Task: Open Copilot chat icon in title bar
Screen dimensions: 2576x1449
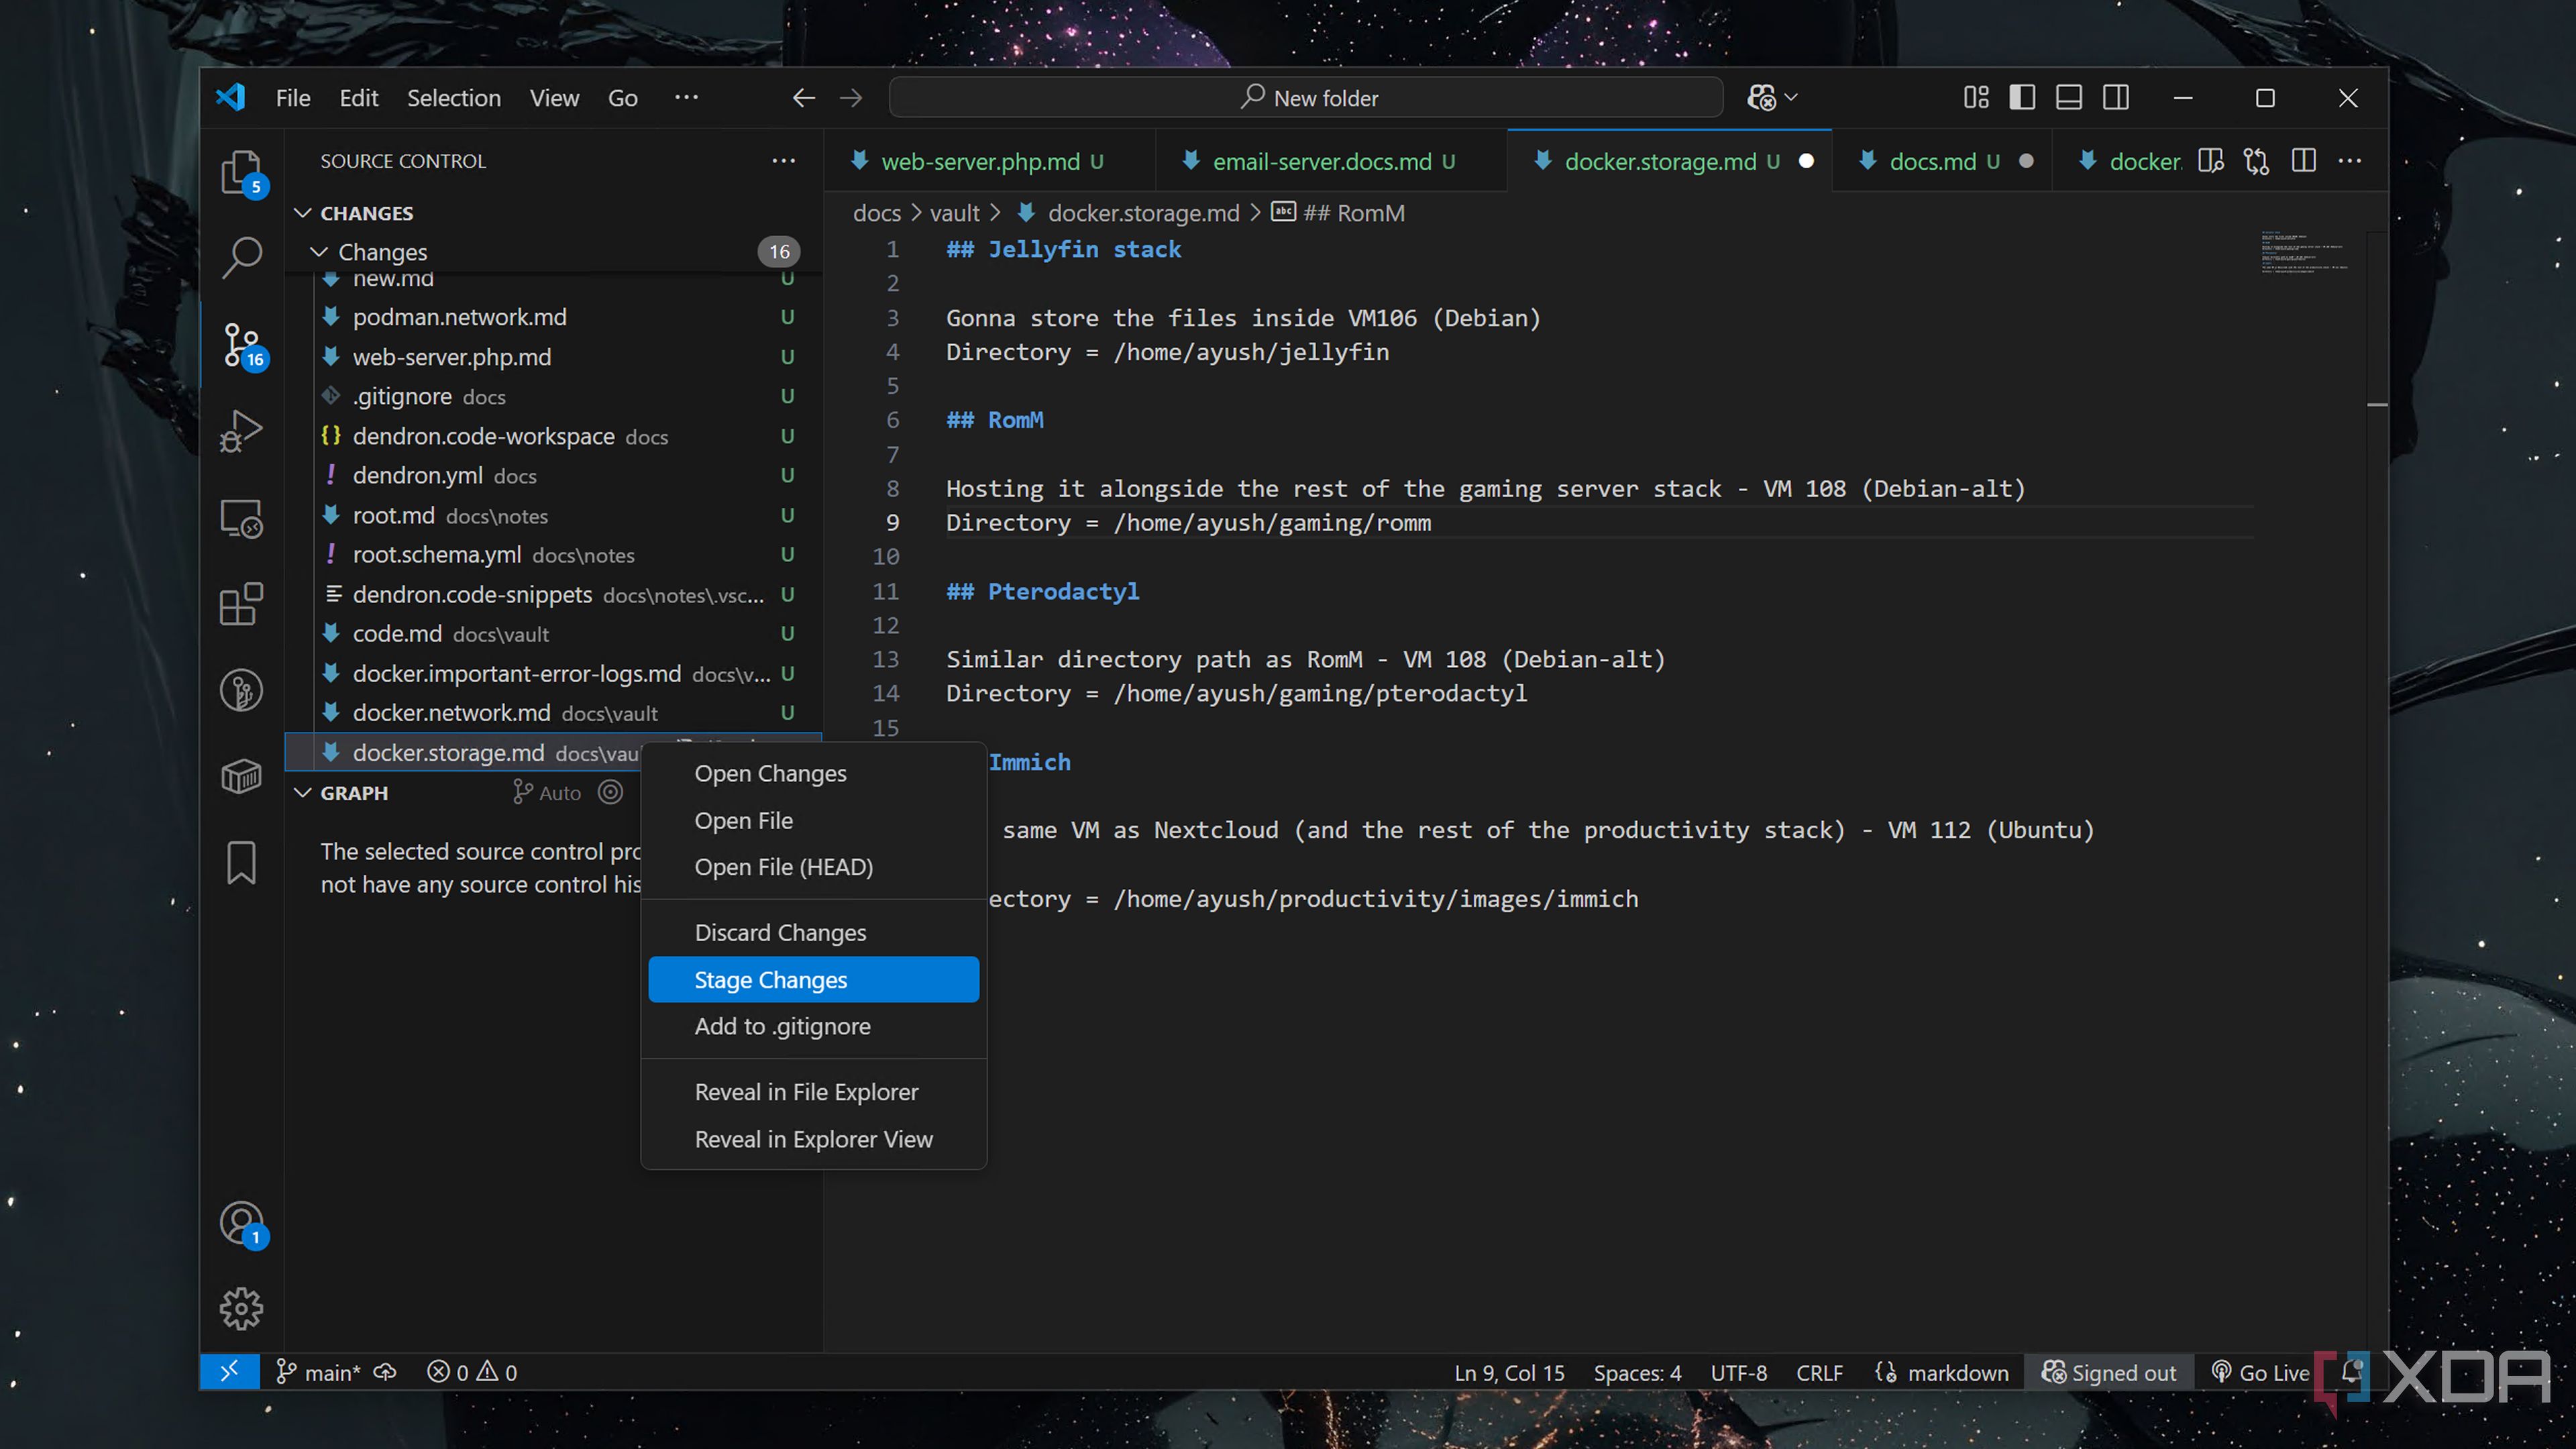Action: pyautogui.click(x=1761, y=98)
